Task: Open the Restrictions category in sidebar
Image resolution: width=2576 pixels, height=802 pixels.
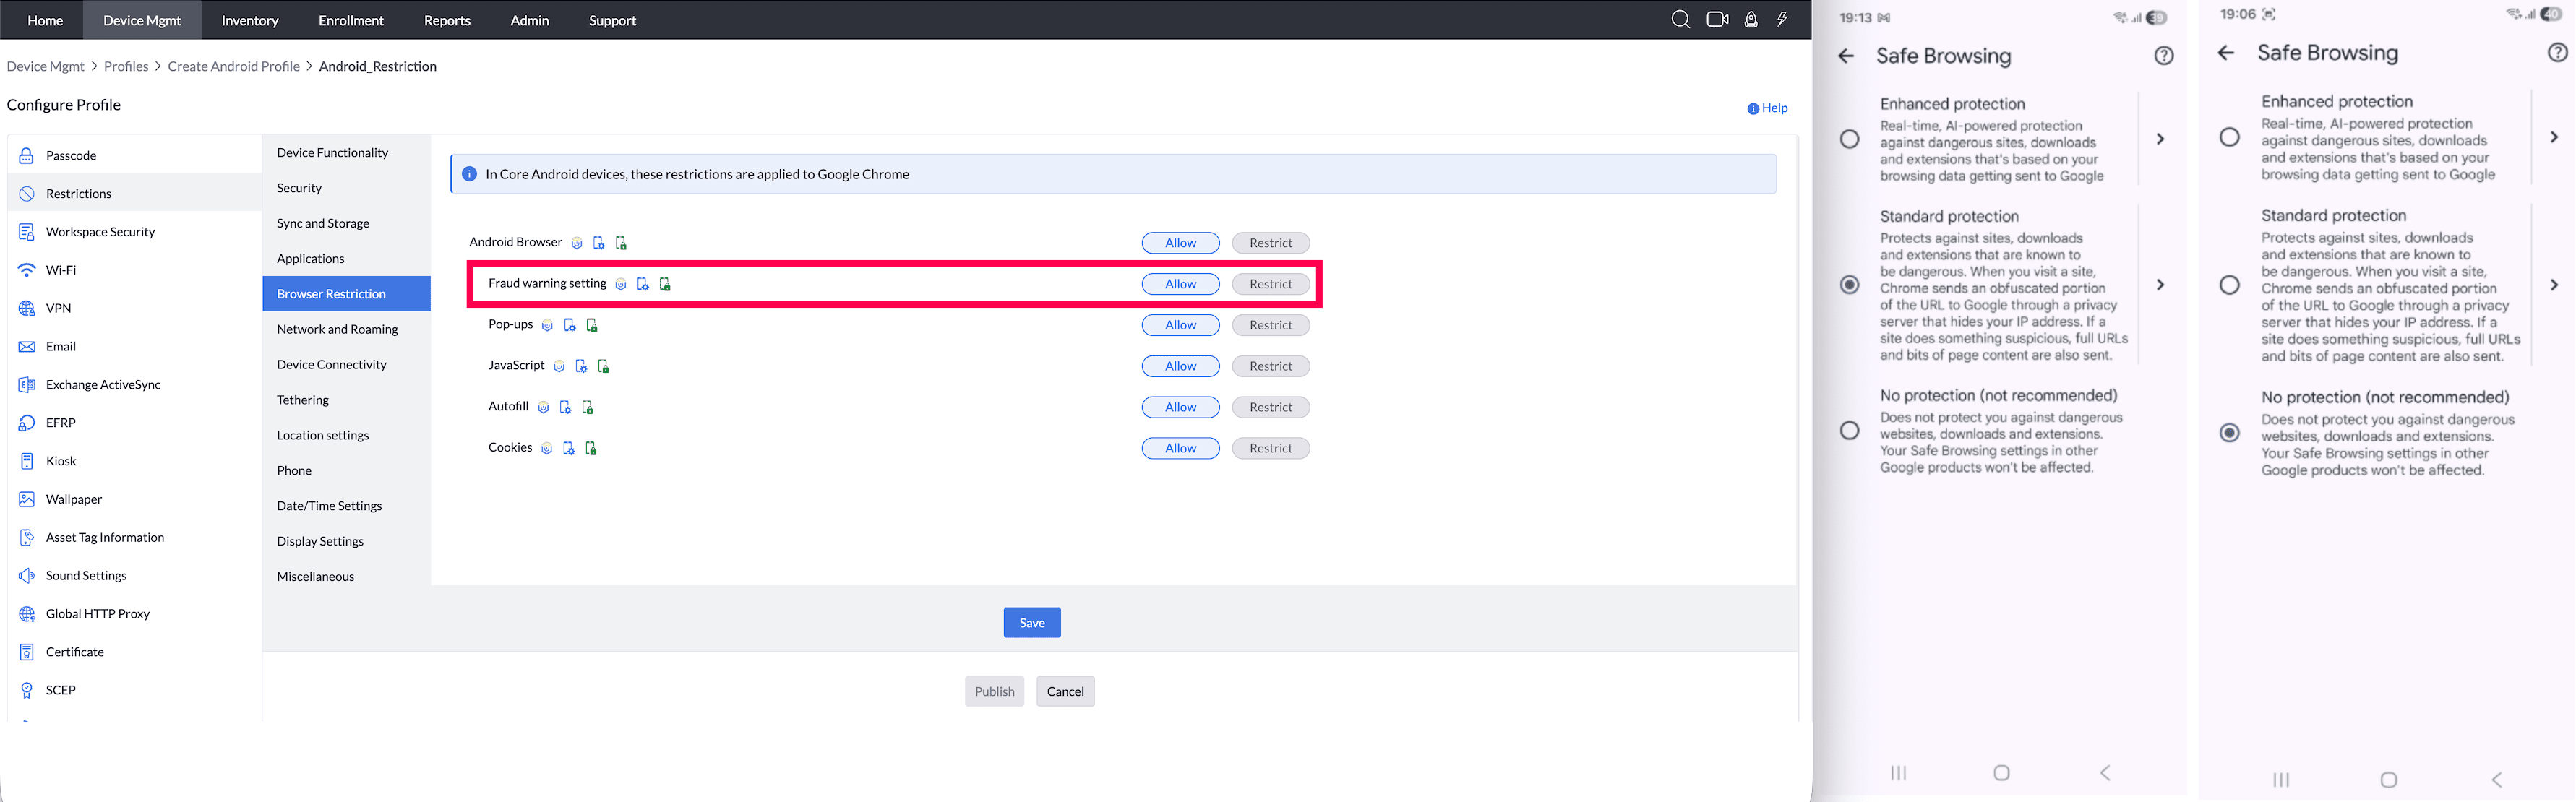Action: coord(79,193)
